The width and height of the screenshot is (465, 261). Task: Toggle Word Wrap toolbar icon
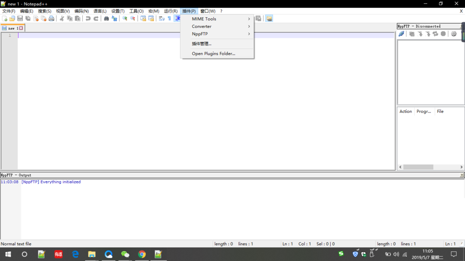[x=162, y=19]
